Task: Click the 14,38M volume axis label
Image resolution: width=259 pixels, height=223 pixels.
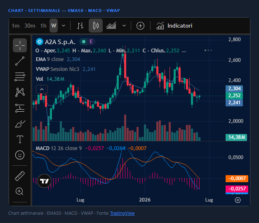Action: (x=236, y=137)
